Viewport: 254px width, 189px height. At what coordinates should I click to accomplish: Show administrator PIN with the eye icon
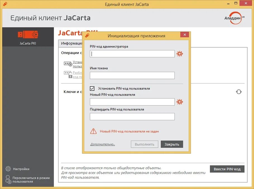click(180, 54)
